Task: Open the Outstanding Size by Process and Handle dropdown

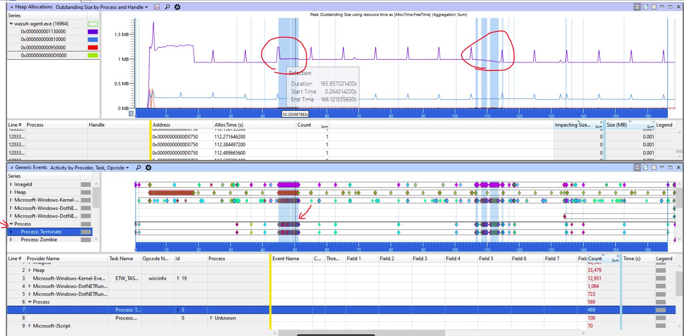Action: click(100, 7)
